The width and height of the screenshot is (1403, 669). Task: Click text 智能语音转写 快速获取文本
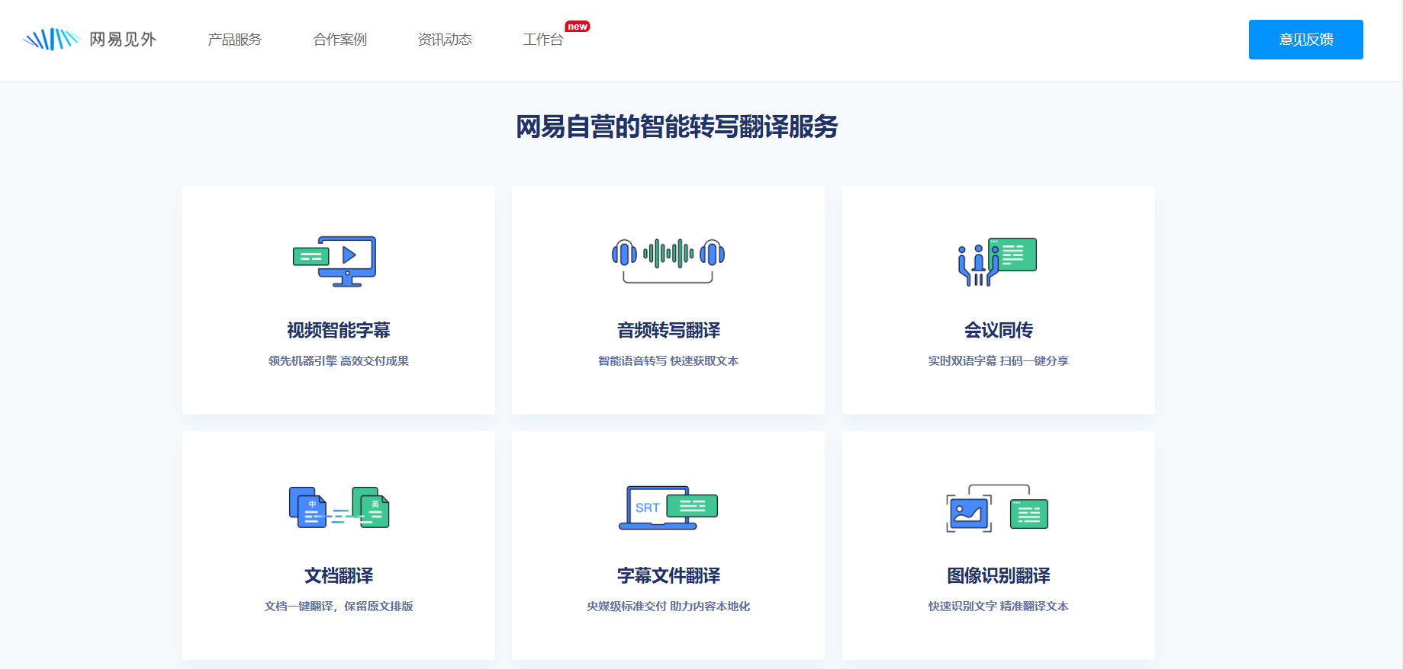coord(668,361)
